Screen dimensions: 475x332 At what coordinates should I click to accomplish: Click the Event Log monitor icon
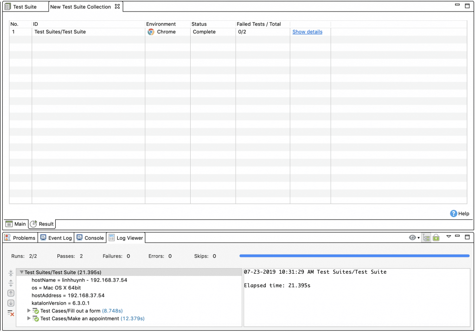click(x=43, y=238)
